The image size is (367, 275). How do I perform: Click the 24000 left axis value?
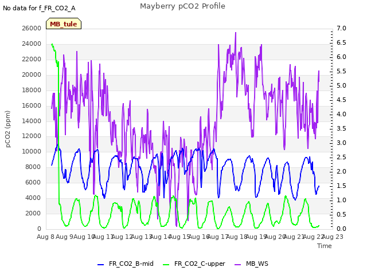tap(32, 44)
